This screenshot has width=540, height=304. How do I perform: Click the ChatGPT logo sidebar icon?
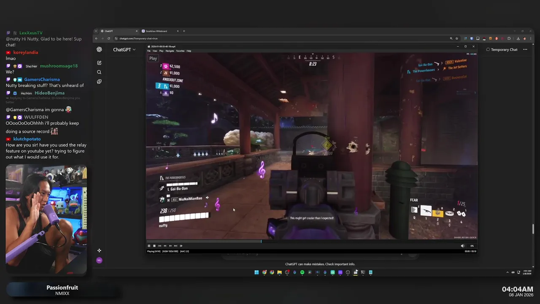[99, 49]
